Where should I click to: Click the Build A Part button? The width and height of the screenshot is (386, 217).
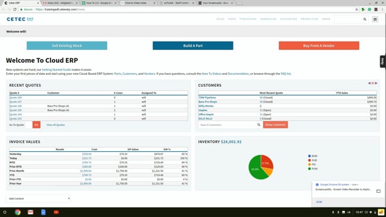[193, 46]
